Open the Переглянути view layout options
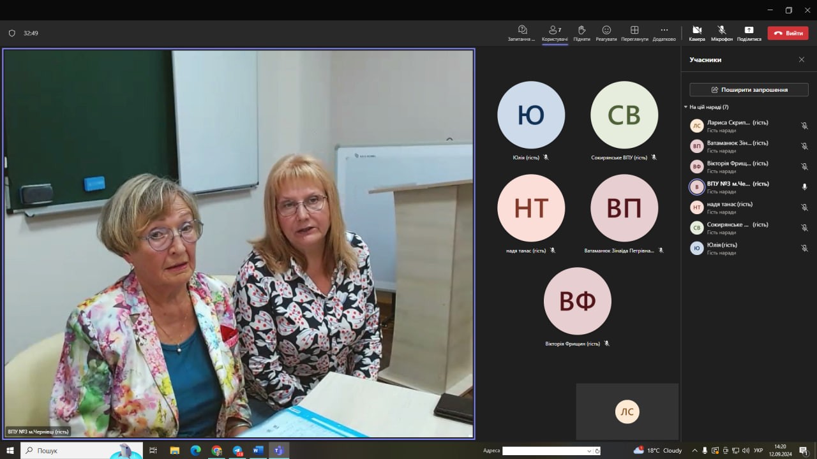The image size is (817, 459). [634, 33]
